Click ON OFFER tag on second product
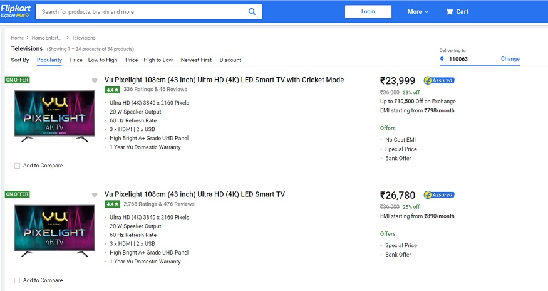 coord(17,194)
